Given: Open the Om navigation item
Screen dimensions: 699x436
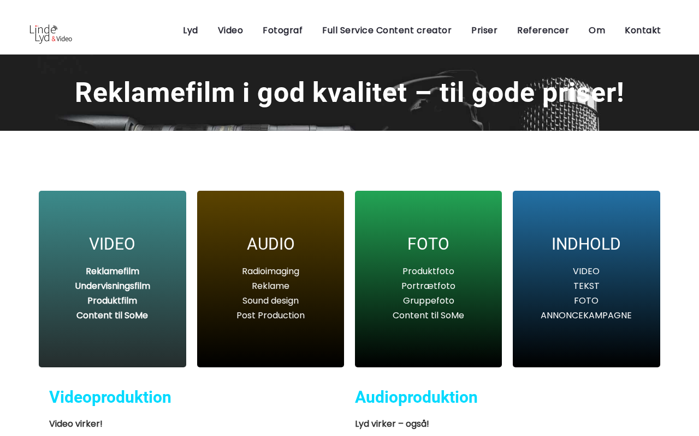Looking at the screenshot, I should point(597,31).
